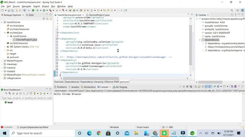Click the New file toolbar icon

(x=3, y=10)
